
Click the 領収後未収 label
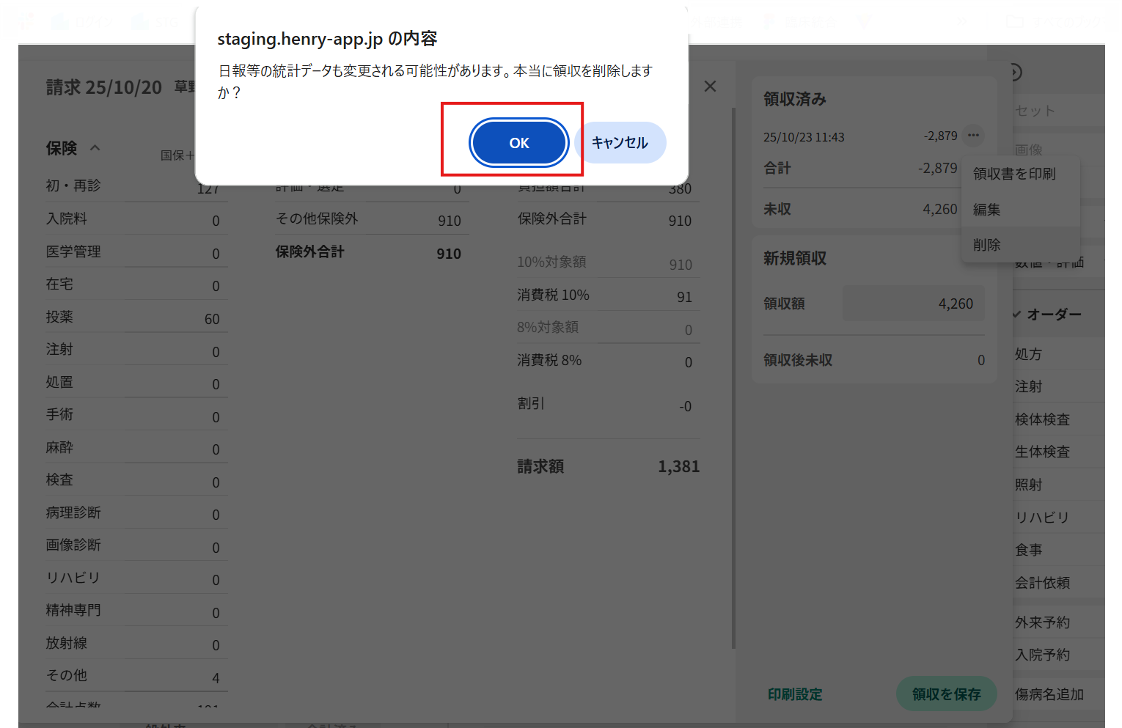pos(798,360)
